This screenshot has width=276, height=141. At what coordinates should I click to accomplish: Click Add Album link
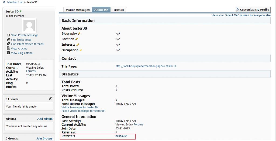pyautogui.click(x=45, y=119)
